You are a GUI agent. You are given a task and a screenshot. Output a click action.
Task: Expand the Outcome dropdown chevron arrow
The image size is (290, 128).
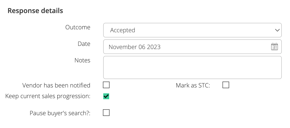277,30
